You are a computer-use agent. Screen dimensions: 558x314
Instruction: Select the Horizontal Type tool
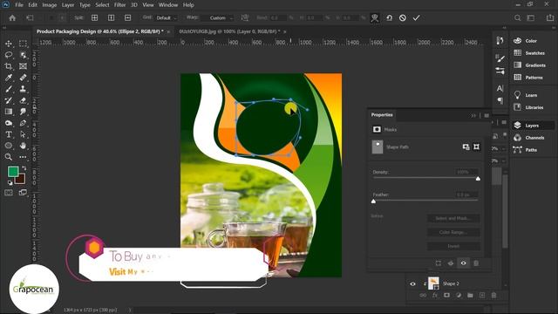click(9, 134)
